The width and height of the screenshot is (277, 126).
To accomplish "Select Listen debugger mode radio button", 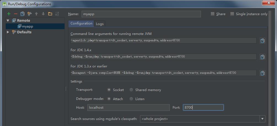I will pyautogui.click(x=131, y=99).
